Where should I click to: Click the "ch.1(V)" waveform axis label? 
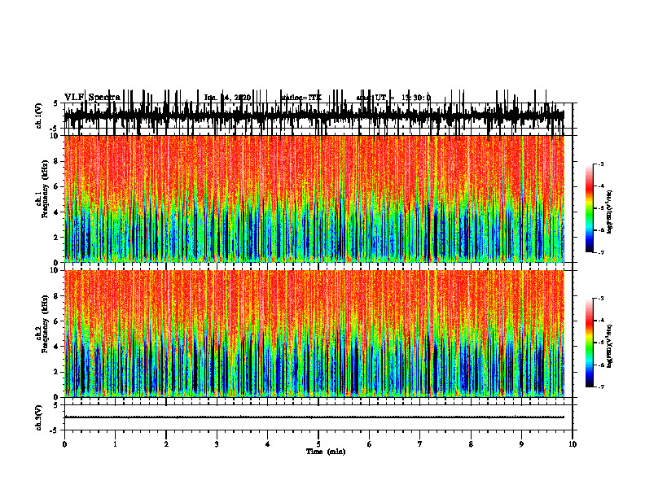click(39, 116)
